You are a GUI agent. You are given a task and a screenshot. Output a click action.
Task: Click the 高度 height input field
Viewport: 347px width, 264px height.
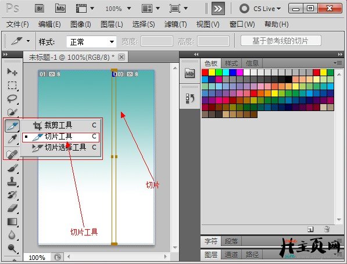[x=213, y=41]
